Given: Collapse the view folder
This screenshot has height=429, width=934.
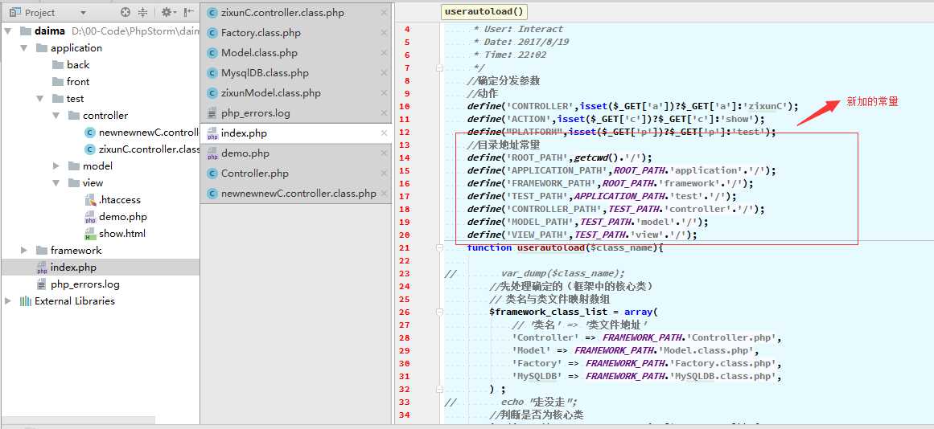Looking at the screenshot, I should coord(56,182).
